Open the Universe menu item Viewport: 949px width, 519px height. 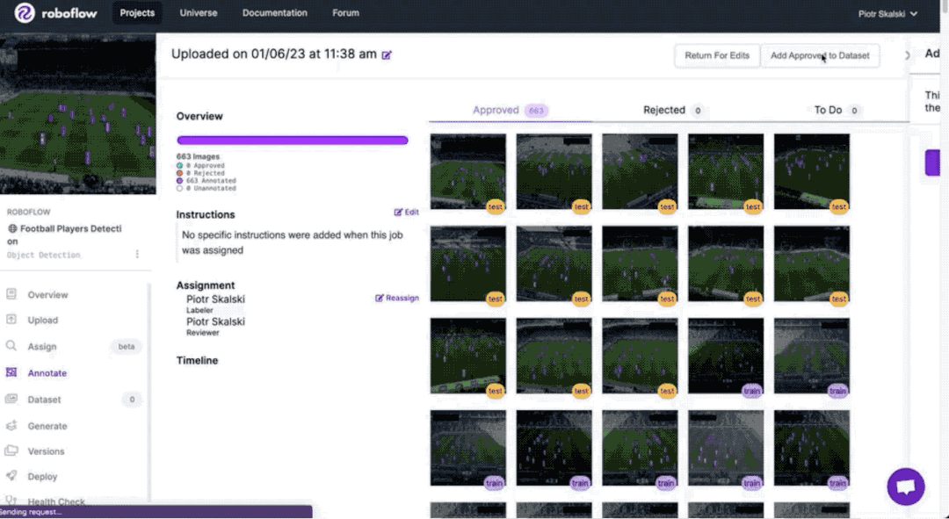(198, 12)
